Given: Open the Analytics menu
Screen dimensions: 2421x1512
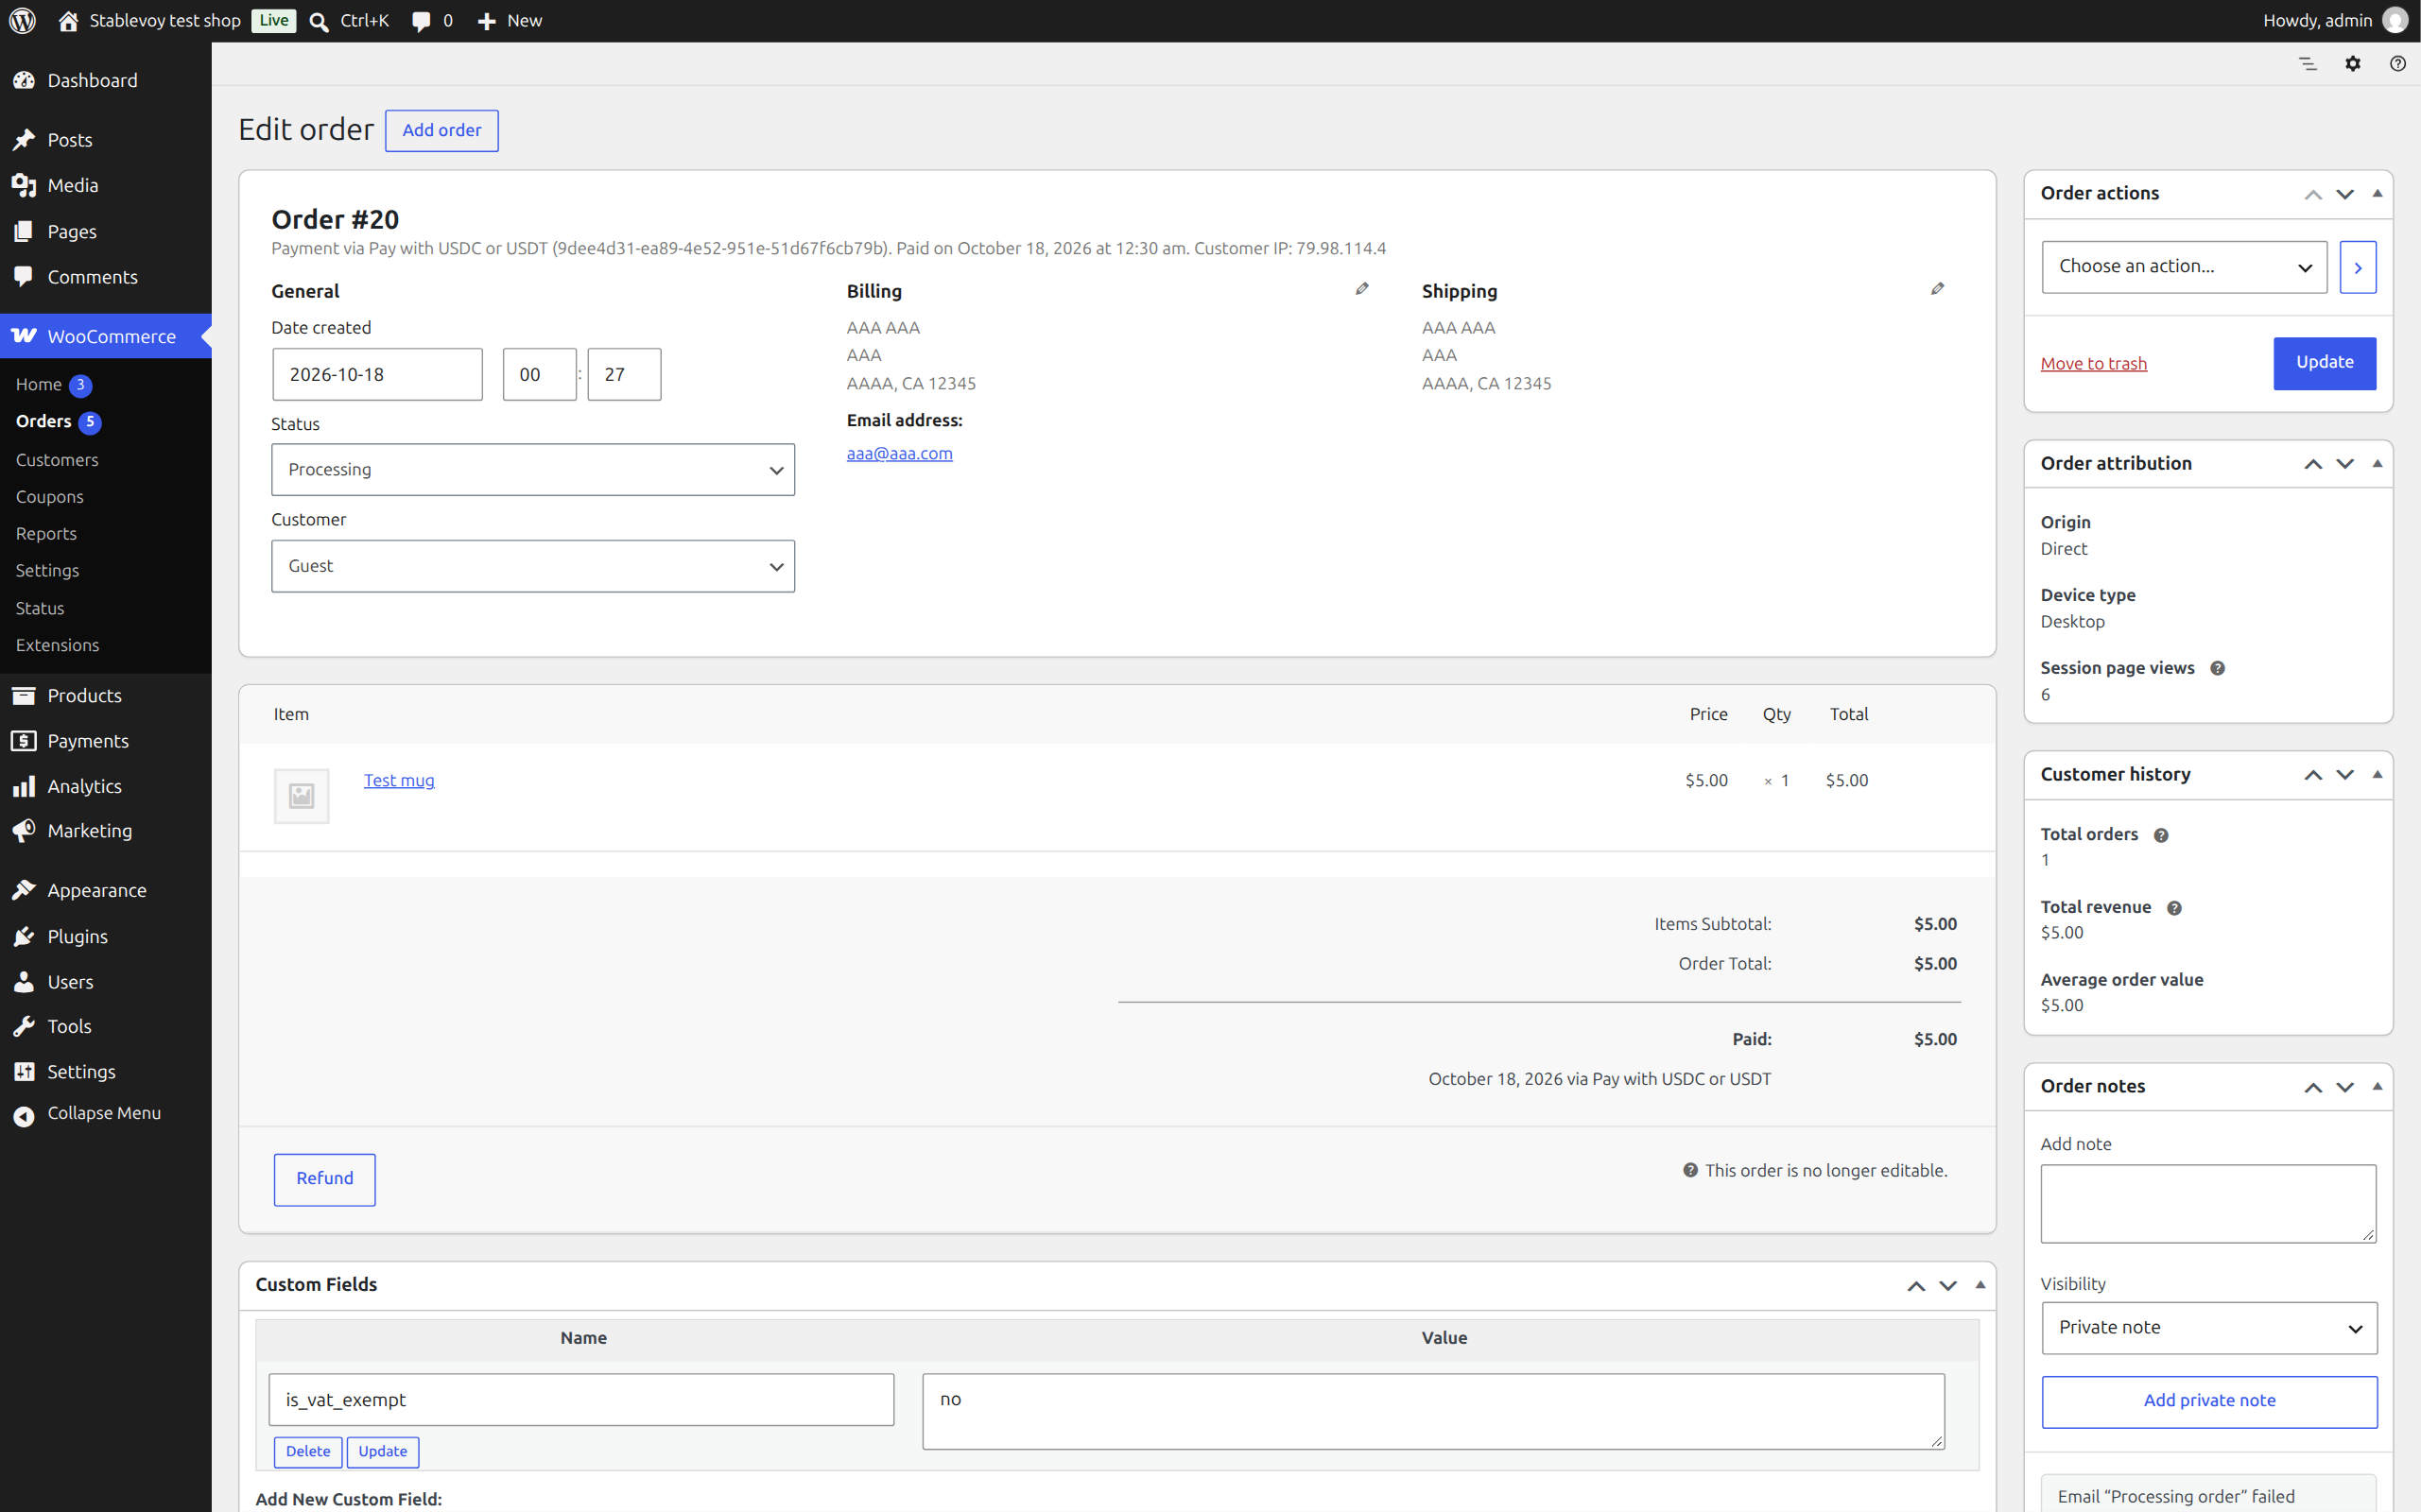Looking at the screenshot, I should tap(106, 786).
